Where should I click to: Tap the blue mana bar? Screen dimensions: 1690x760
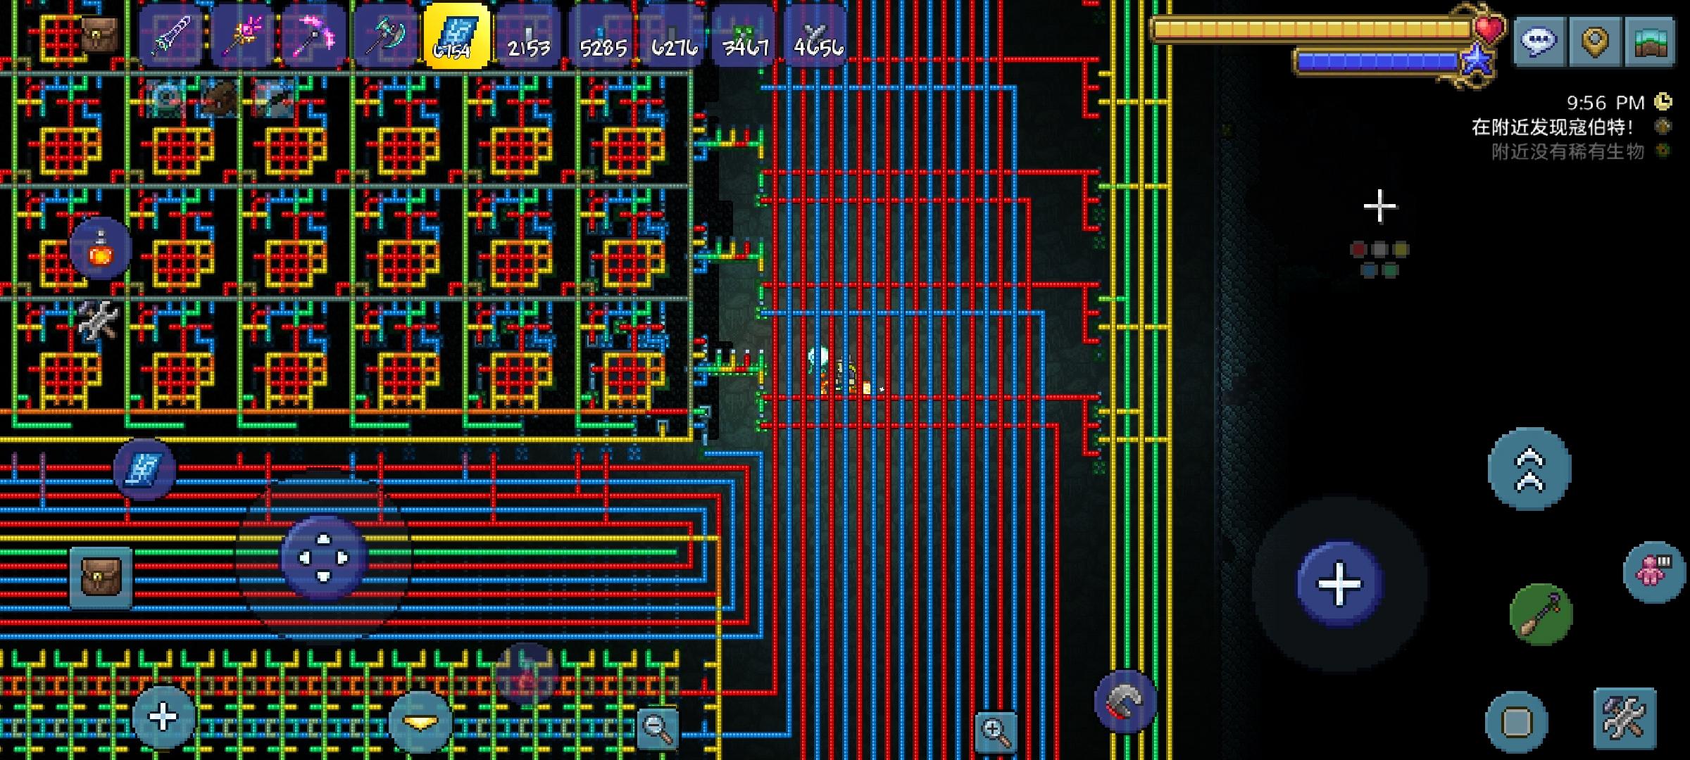1377,62
